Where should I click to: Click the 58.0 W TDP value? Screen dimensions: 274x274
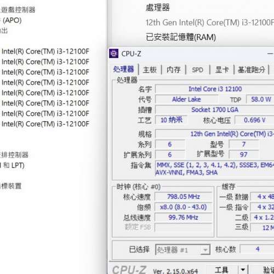[x=261, y=99]
